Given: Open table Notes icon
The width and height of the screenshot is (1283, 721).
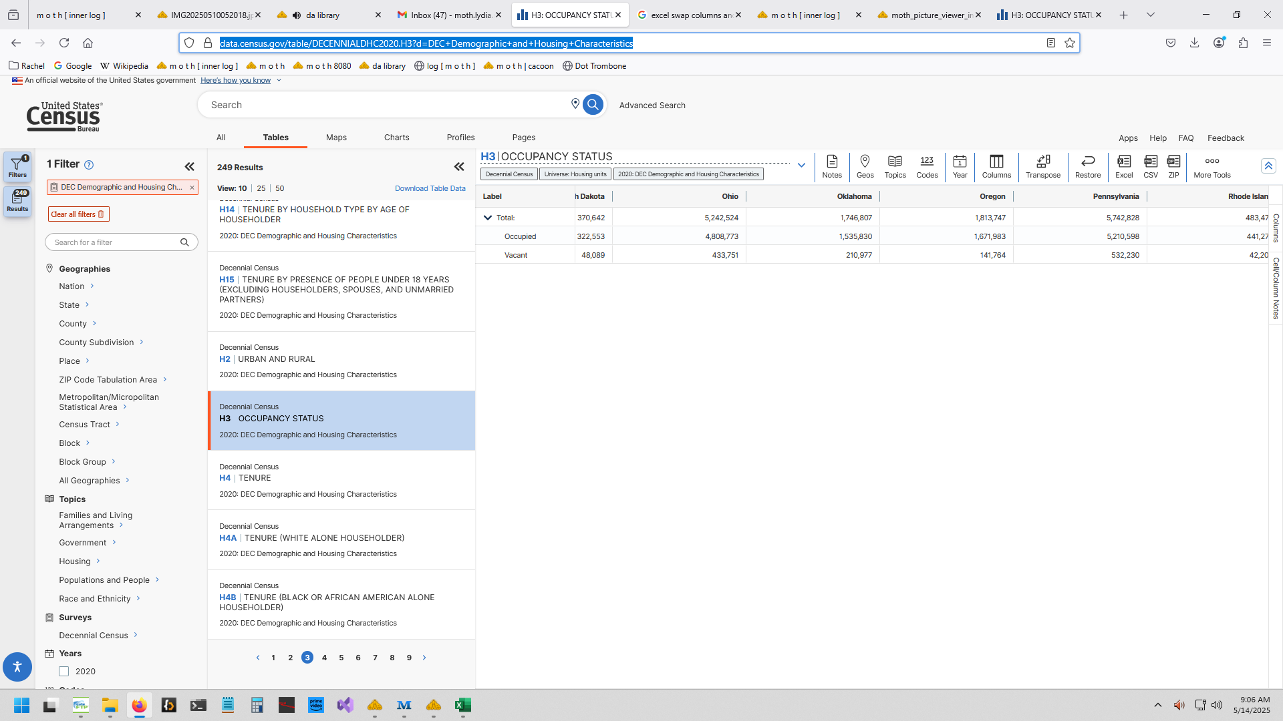Looking at the screenshot, I should [832, 166].
